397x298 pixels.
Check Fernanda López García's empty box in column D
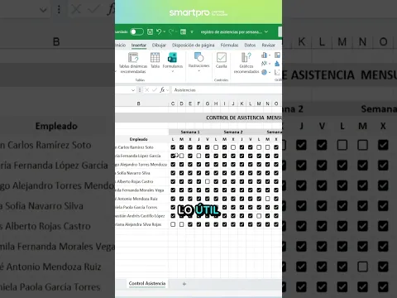[181, 156]
